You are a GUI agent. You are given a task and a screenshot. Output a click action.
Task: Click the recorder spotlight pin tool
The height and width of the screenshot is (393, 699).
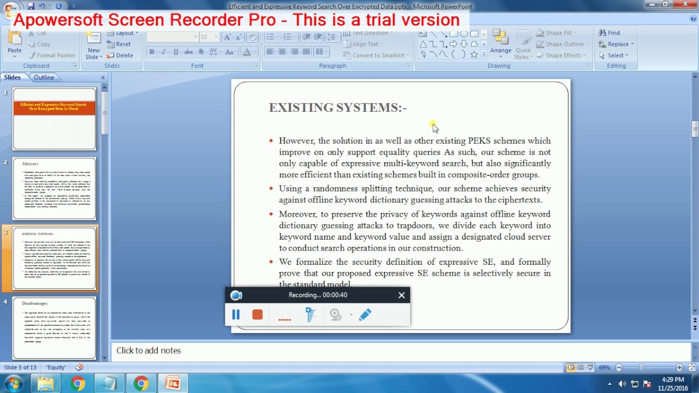(x=311, y=314)
